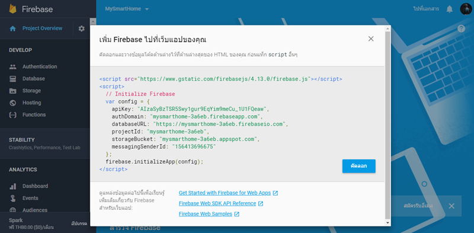The image size is (474, 233).
Task: Open Project Overview home icon
Action: [12, 28]
